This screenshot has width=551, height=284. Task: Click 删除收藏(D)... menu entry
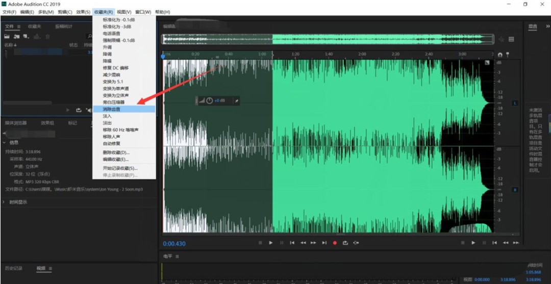[116, 152]
